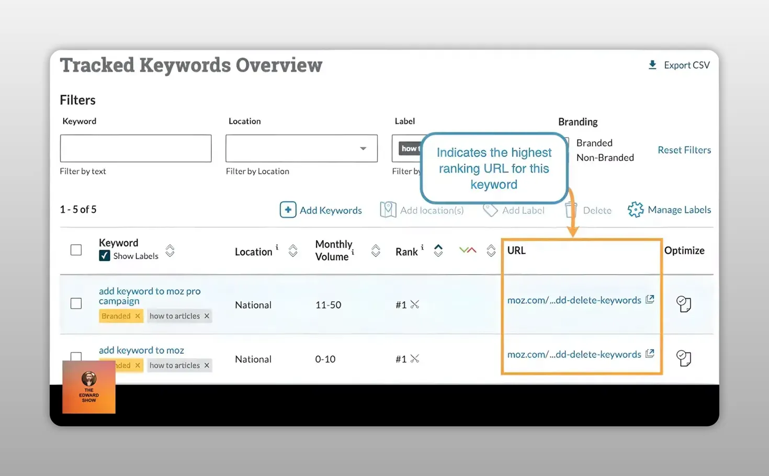Open the 'add keyword to moz pro campaign' keyword link
Screen dimensions: 769x476
[150, 296]
